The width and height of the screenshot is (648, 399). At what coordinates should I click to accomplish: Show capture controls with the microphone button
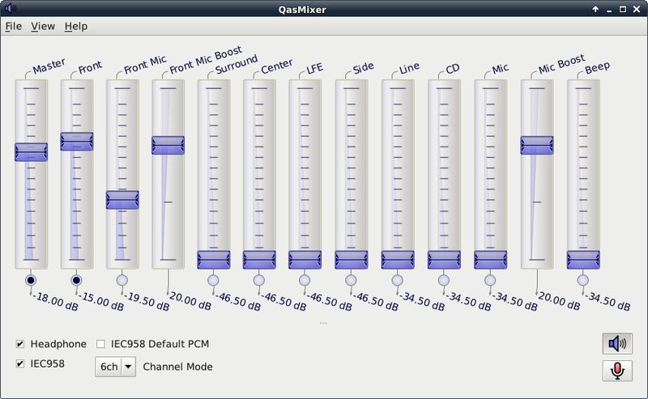click(617, 371)
